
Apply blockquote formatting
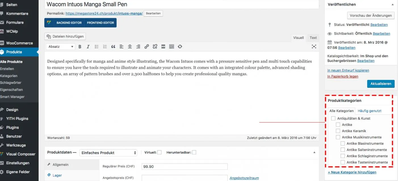113,47
